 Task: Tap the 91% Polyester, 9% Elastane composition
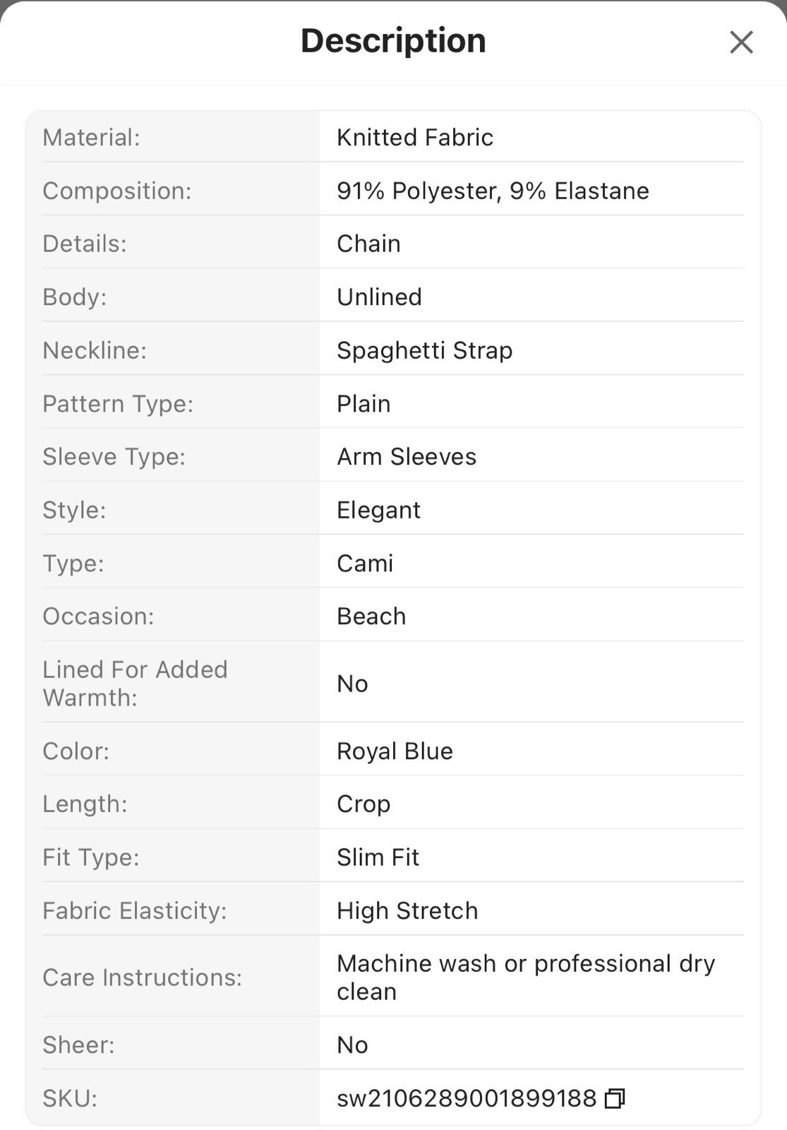(493, 191)
